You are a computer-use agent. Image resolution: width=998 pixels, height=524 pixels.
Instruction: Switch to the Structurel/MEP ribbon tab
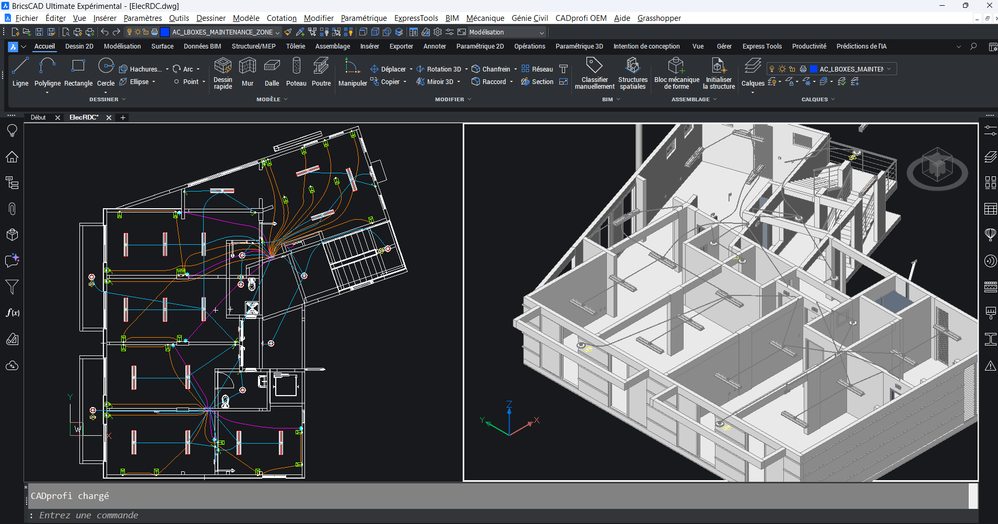[253, 46]
